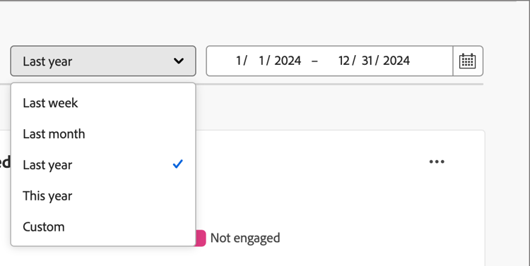
Task: Click the start date month segment
Action: (239, 61)
